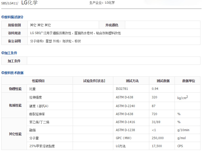Select the ①原料描述部分 section heading
Screen dimensions: 202x151
pos(12,17)
